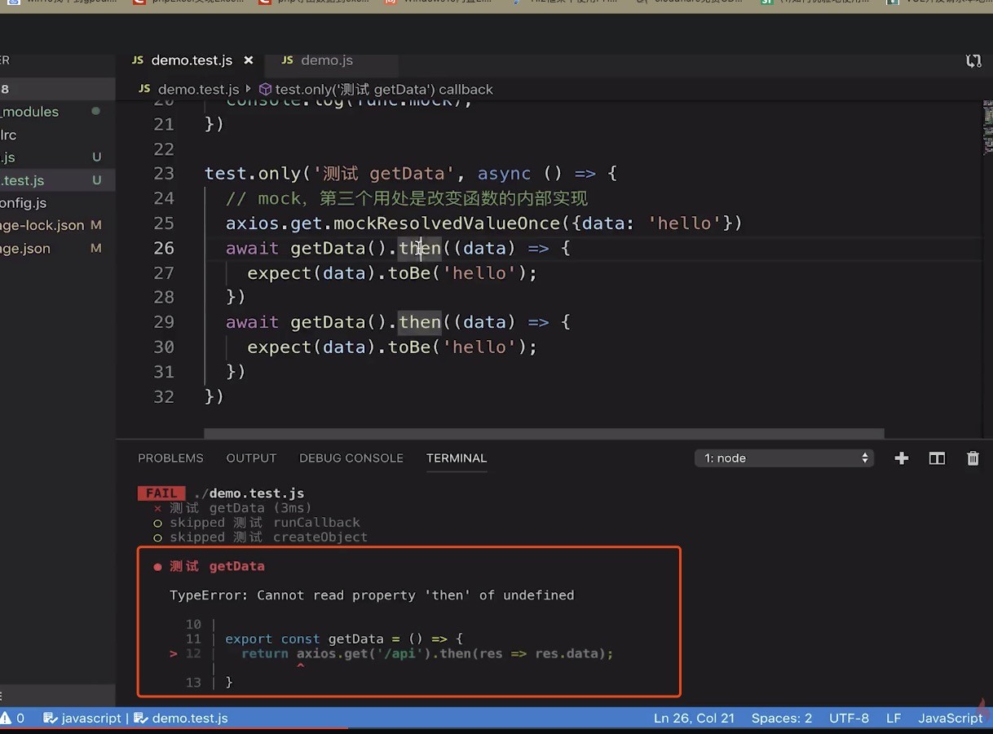Open age.json file in explorer
The height and width of the screenshot is (734, 993).
pos(57,249)
